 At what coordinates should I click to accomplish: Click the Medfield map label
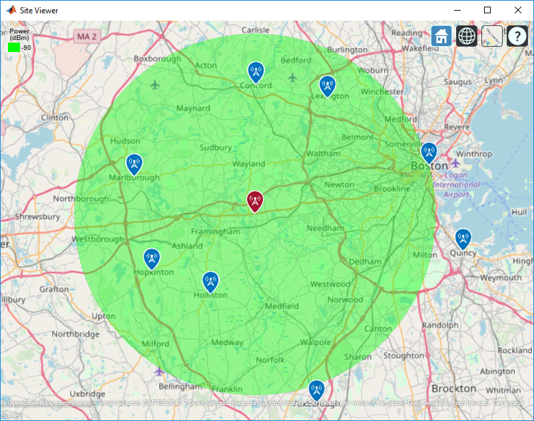(282, 306)
